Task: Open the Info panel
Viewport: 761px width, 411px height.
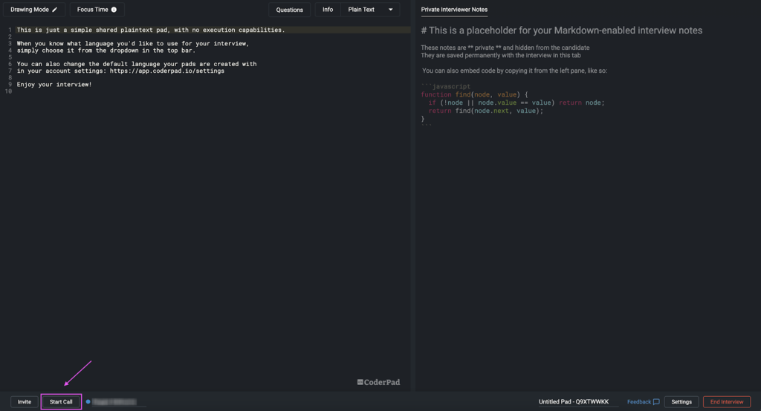Action: 328,10
